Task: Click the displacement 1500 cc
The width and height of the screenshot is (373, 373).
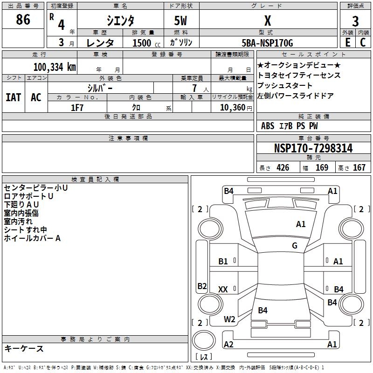Action: [x=146, y=43]
